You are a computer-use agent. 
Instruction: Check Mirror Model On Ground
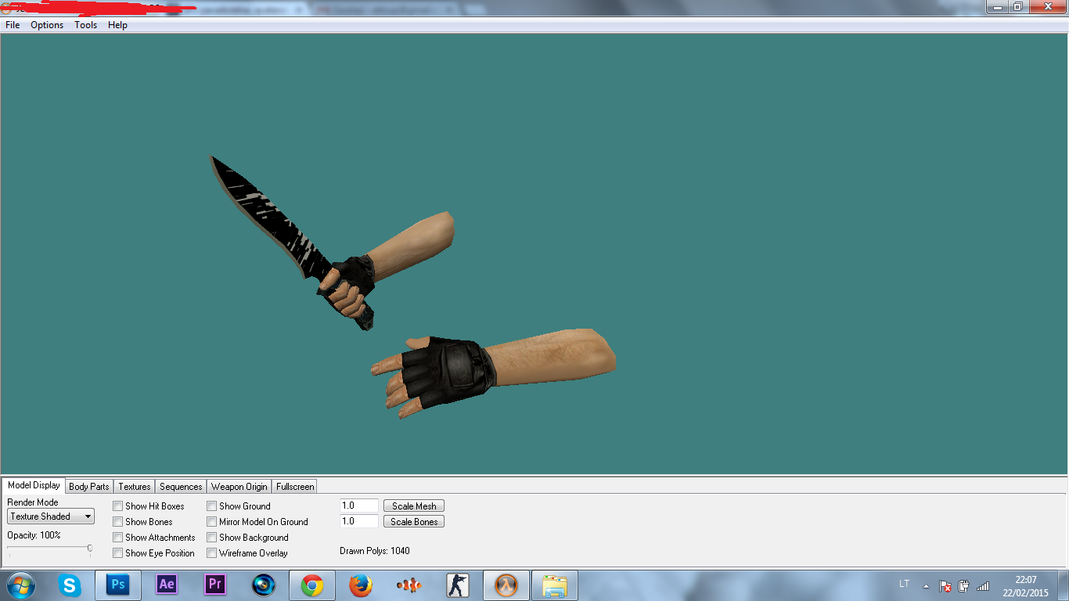click(211, 522)
